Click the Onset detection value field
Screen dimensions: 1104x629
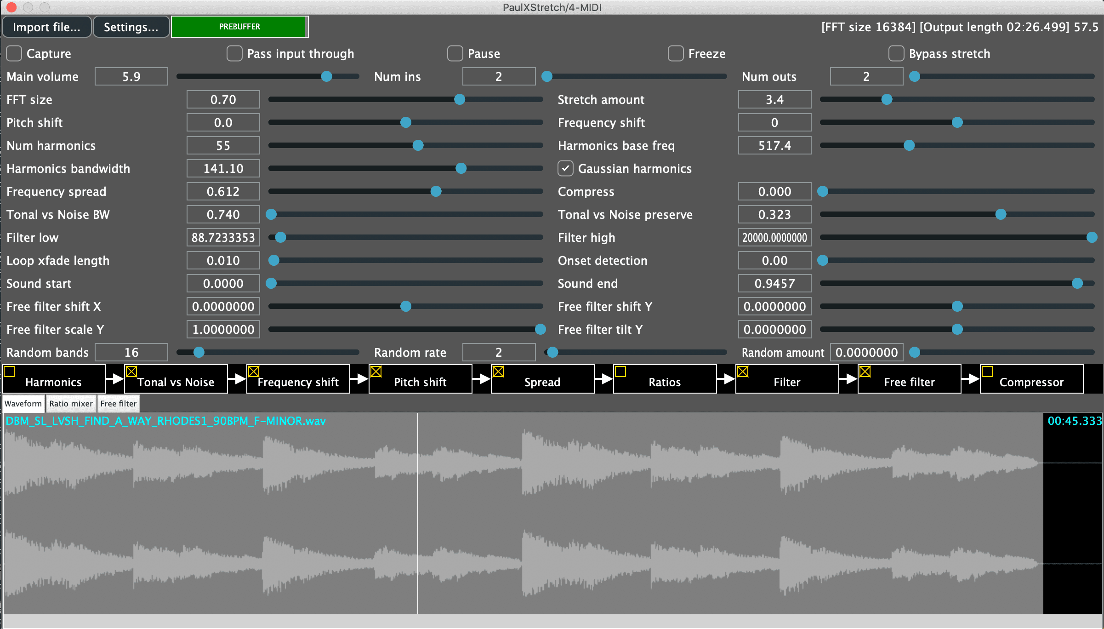(775, 260)
